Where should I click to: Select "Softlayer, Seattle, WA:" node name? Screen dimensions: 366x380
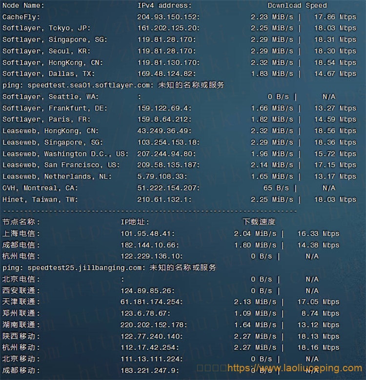click(x=50, y=96)
